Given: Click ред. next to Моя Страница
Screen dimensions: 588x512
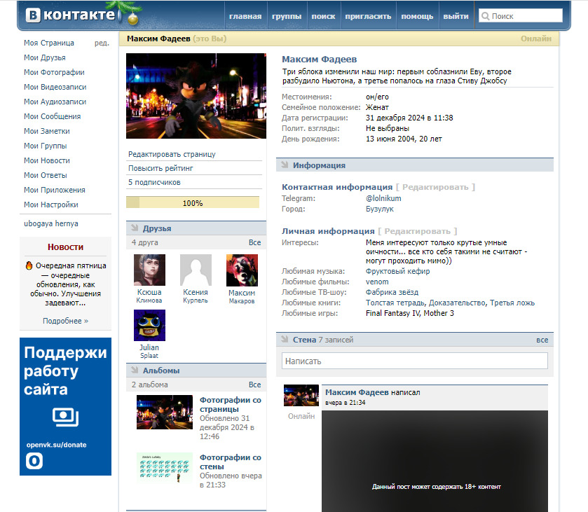Looking at the screenshot, I should click(x=102, y=43).
